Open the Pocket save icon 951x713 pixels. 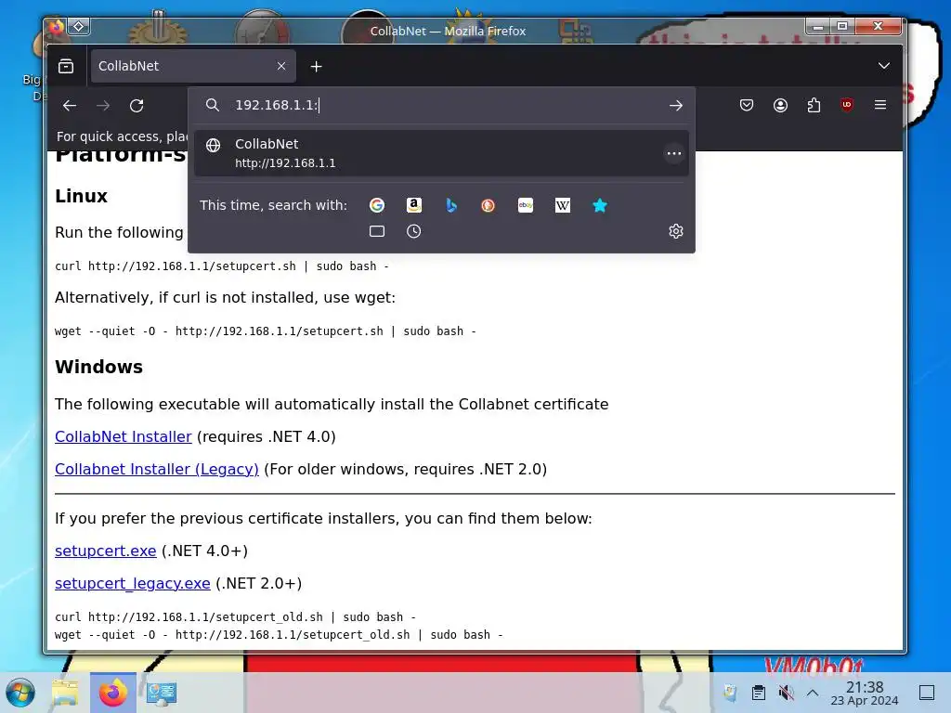[747, 106]
